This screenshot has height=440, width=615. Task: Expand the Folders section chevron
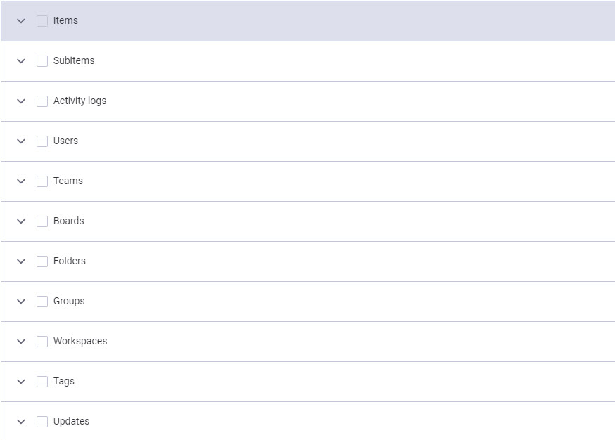tap(21, 261)
